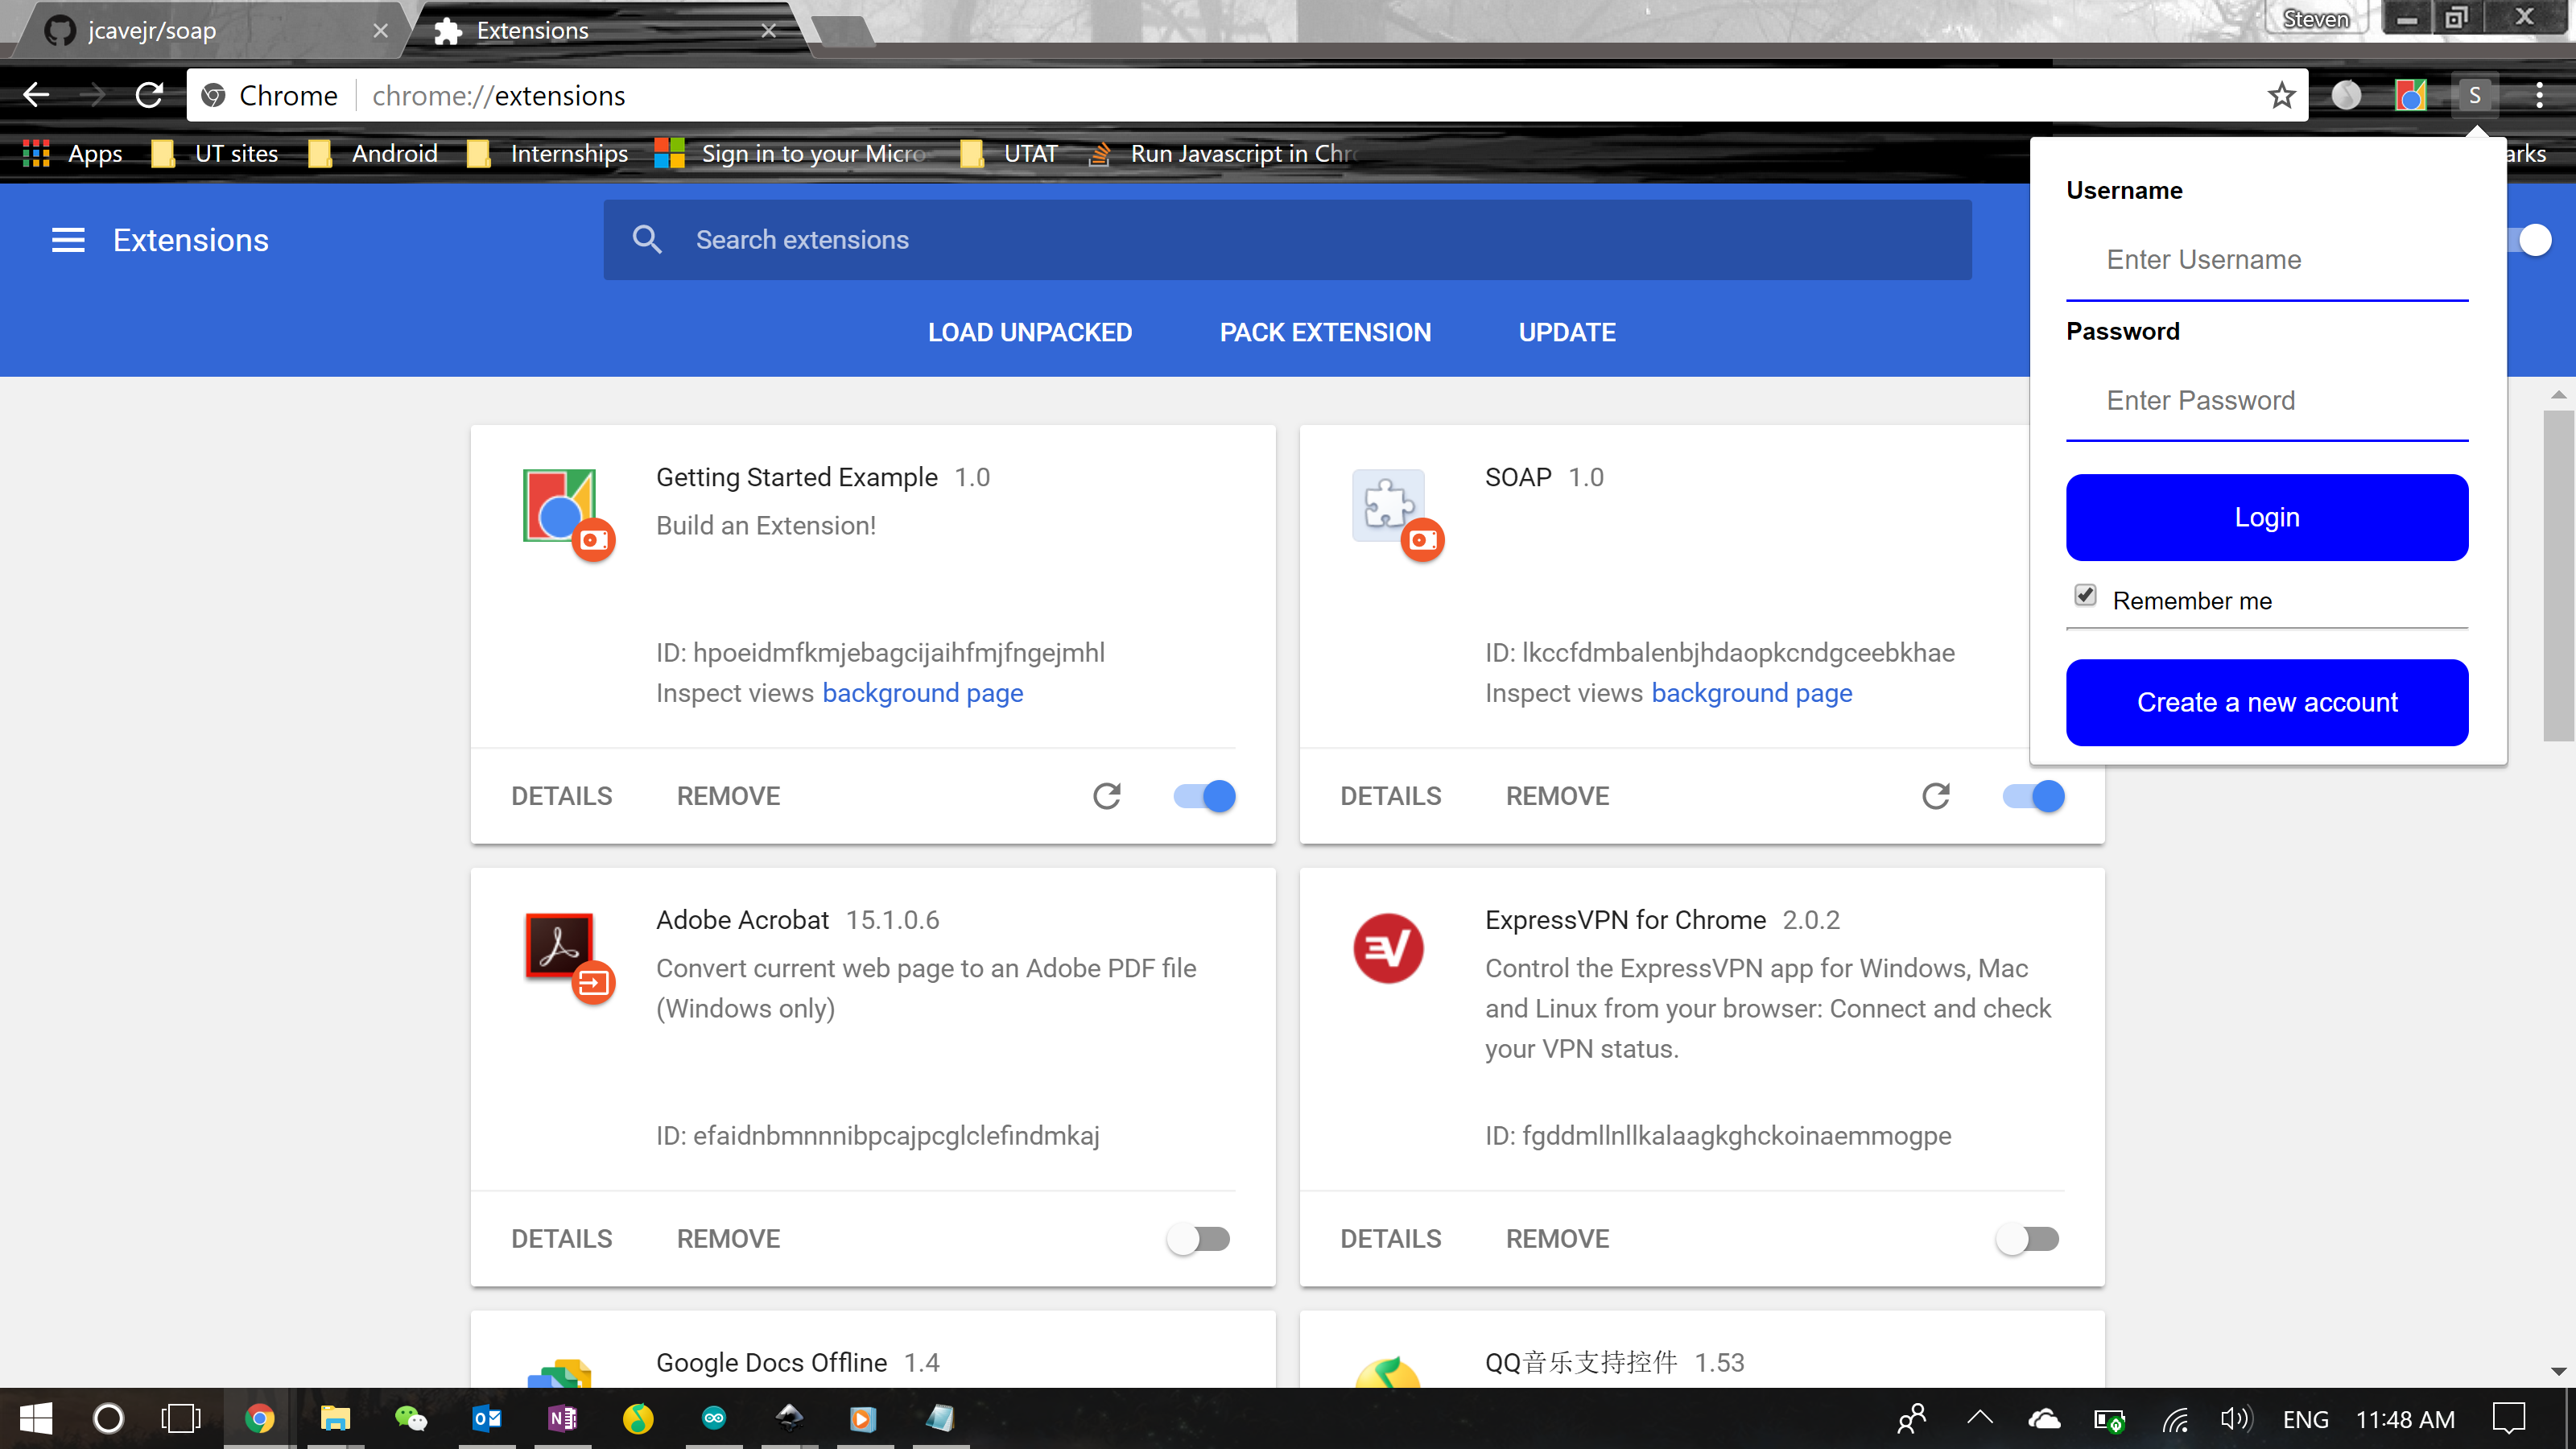2576x1449 pixels.
Task: Open OneNote from the taskbar
Action: (x=562, y=1418)
